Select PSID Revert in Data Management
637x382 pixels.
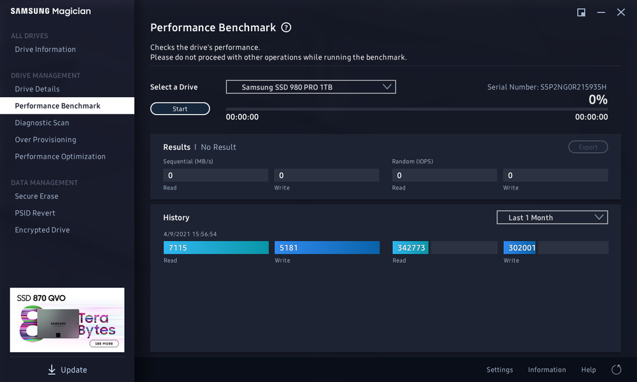pos(35,213)
